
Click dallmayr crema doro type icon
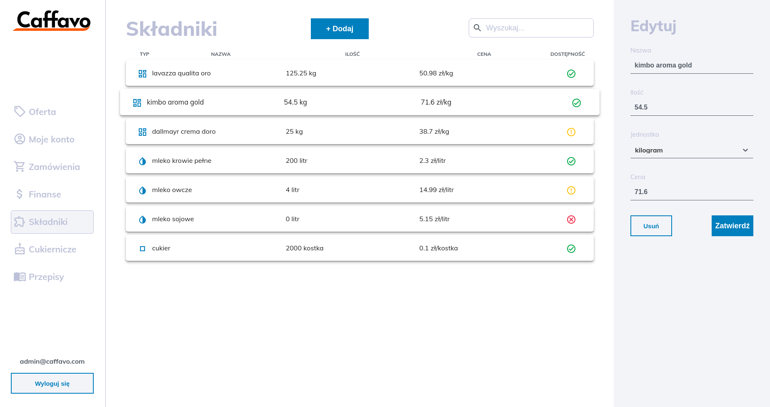point(142,132)
